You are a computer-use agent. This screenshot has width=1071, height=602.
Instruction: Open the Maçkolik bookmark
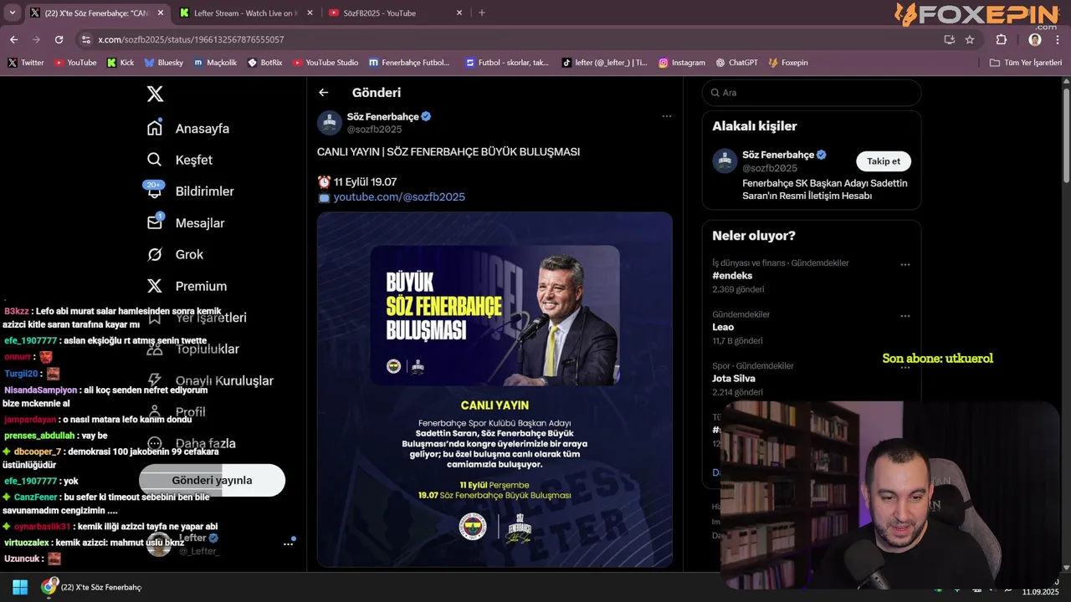tap(216, 63)
